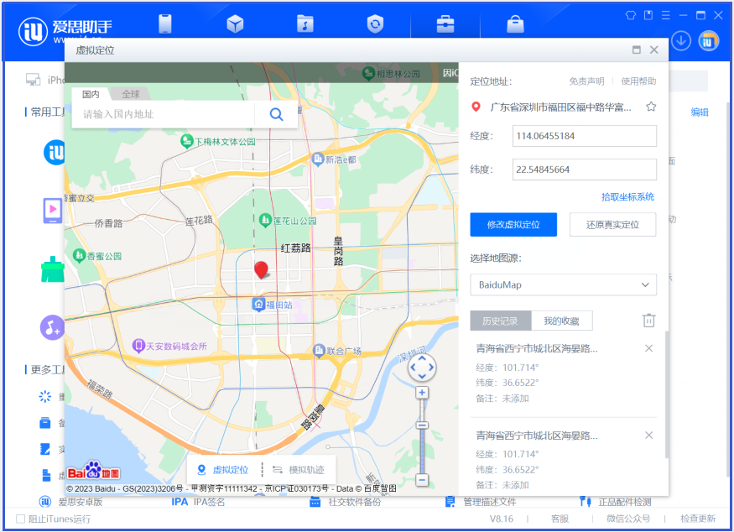
Task: Close the 虚拟定位 dialog
Action: [654, 50]
